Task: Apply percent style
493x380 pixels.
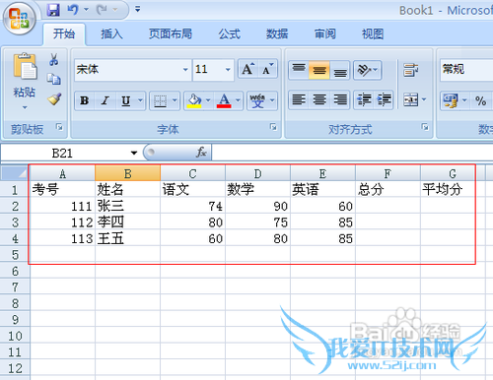Action: pos(480,100)
